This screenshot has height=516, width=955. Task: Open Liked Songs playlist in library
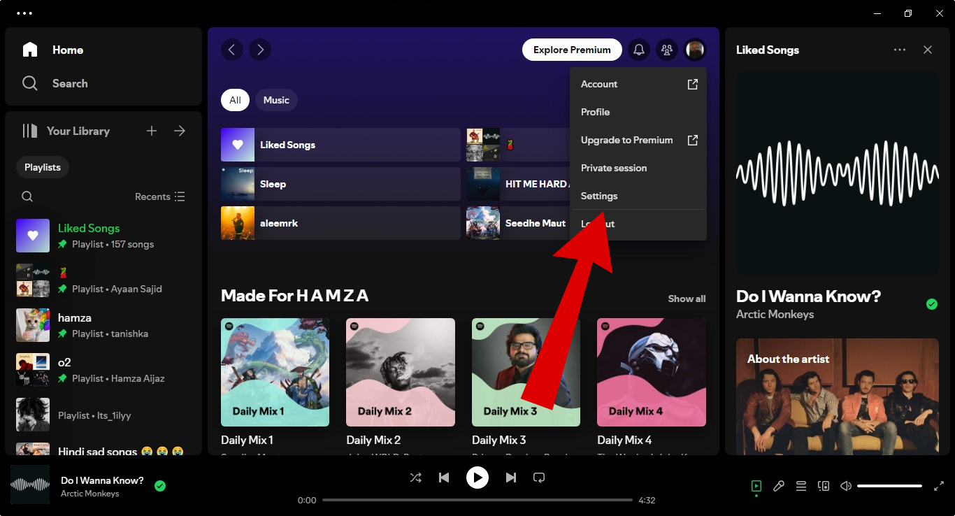[x=103, y=236]
